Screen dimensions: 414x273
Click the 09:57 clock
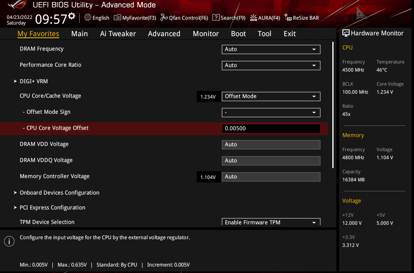(x=51, y=19)
